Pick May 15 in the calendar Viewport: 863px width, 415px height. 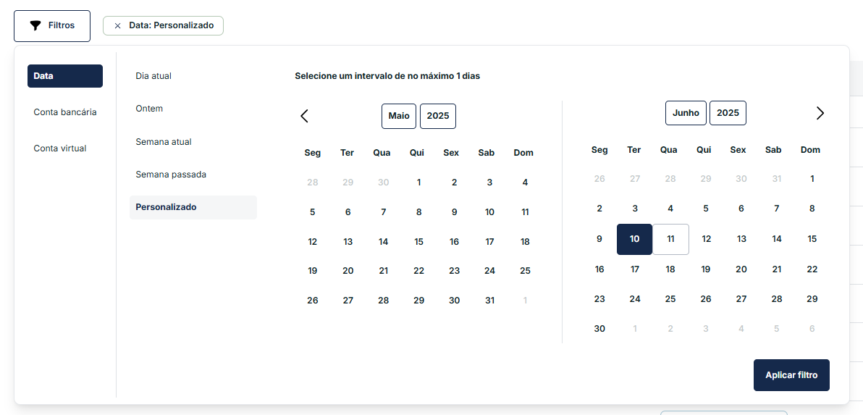tap(418, 242)
